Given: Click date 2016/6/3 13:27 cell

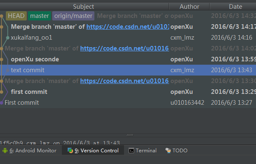Looking at the screenshot, I should (x=231, y=103).
